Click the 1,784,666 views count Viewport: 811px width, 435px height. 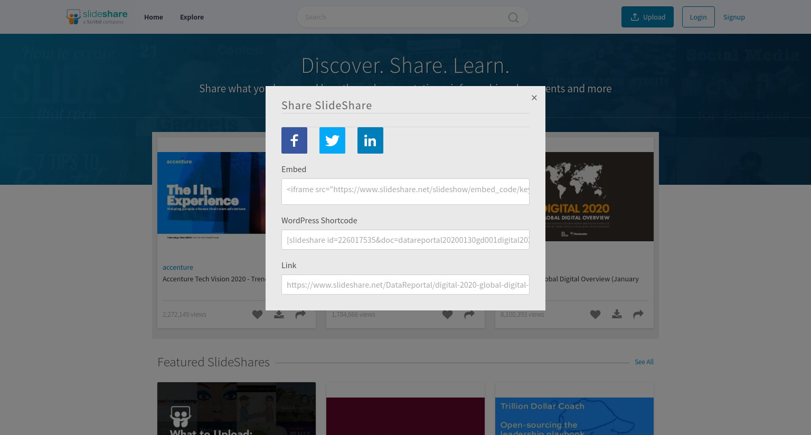click(353, 314)
